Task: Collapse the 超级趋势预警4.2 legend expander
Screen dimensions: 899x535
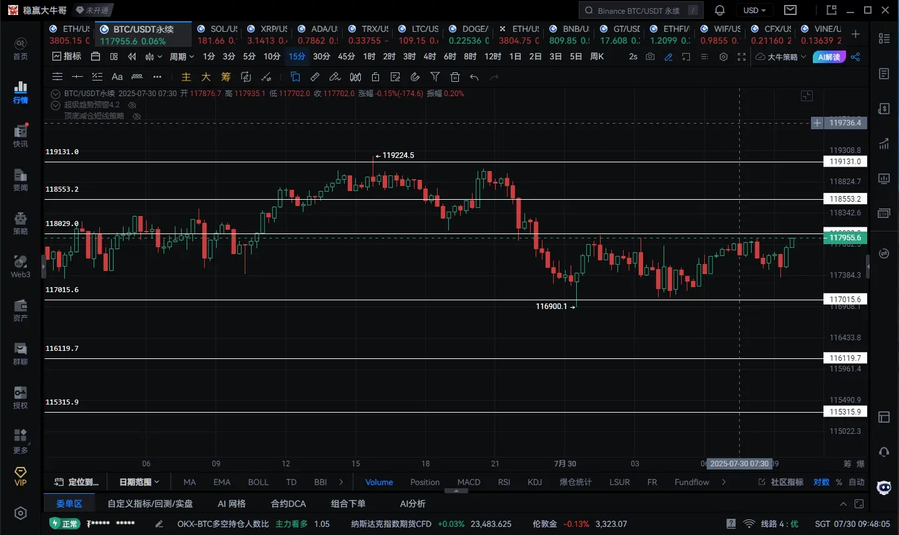Action: [x=56, y=105]
